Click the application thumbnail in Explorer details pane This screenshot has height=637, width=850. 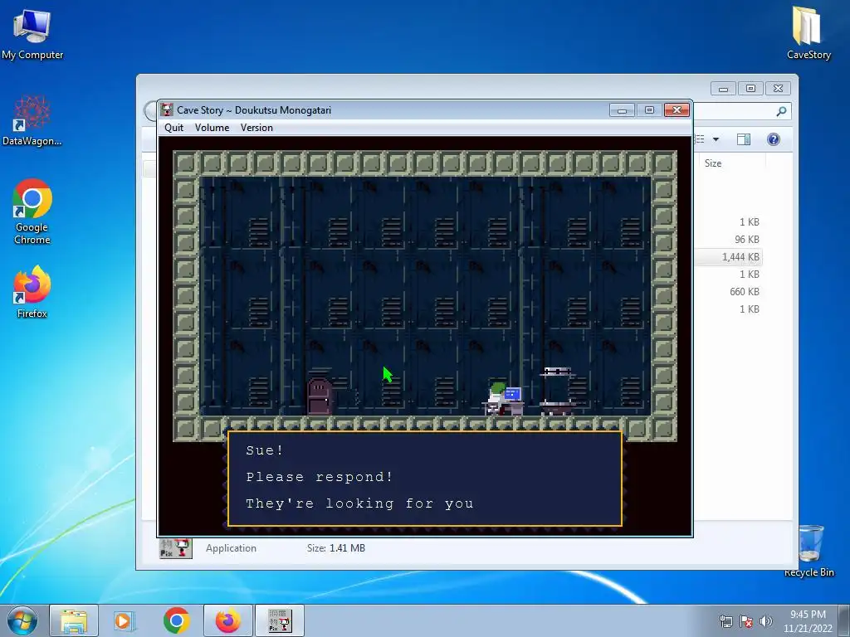176,548
